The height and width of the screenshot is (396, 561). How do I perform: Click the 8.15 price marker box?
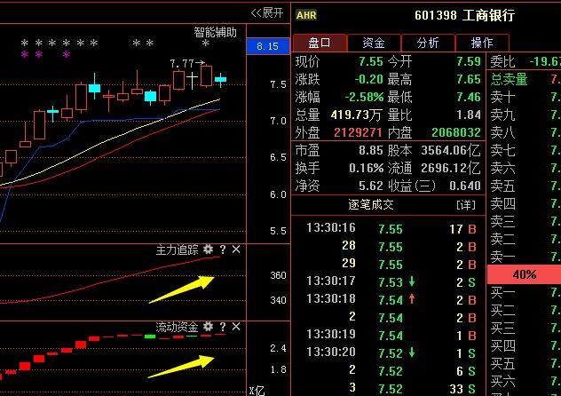[x=268, y=46]
